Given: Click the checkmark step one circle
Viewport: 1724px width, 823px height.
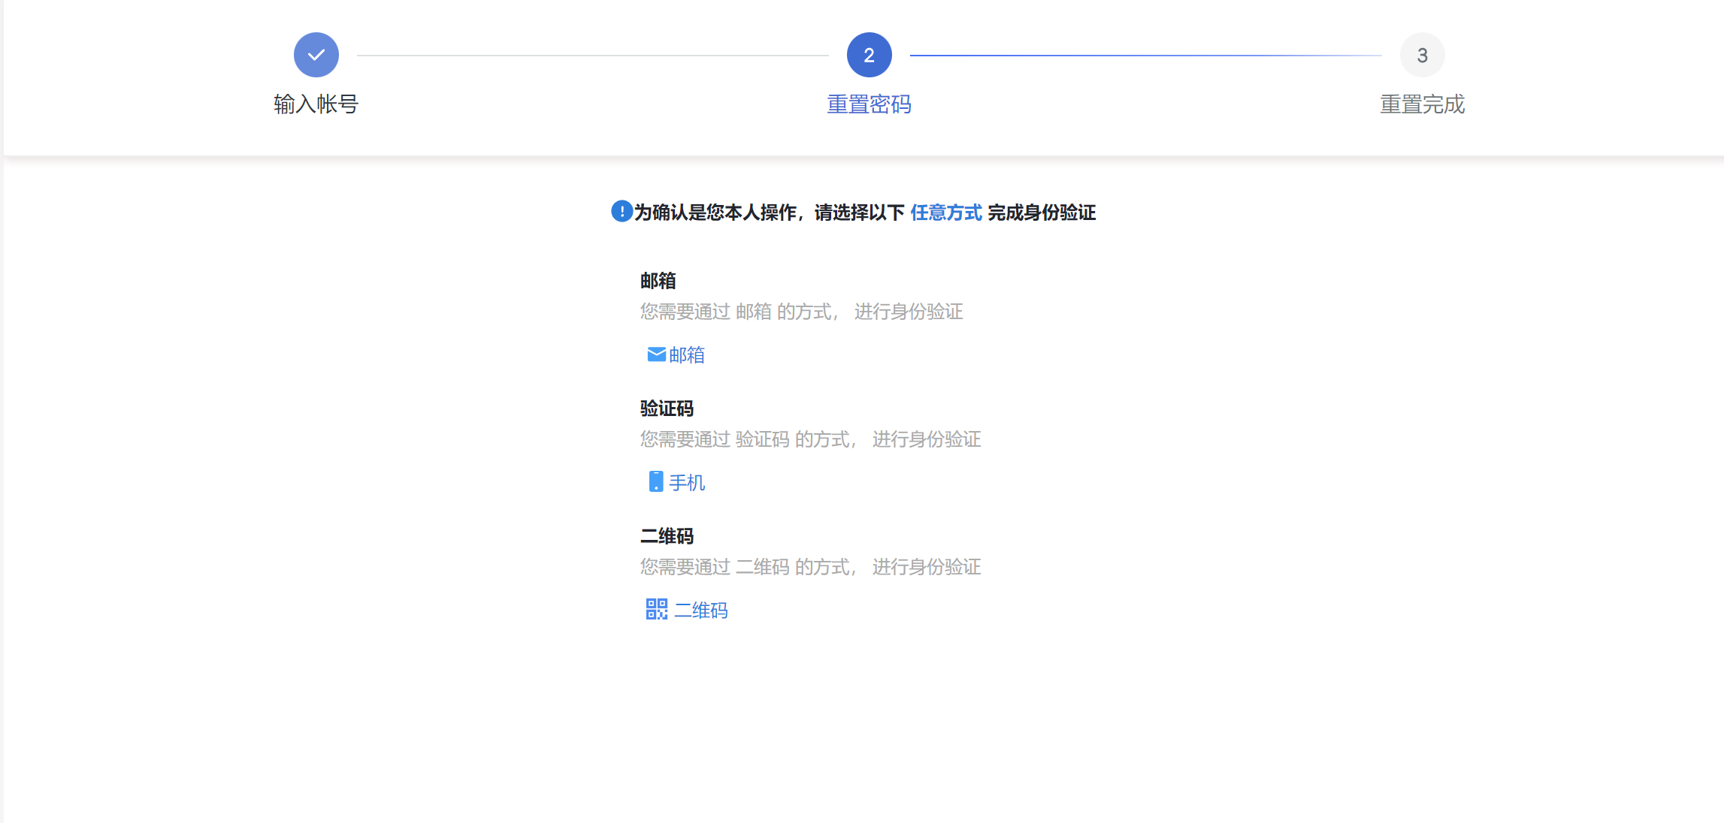Looking at the screenshot, I should [316, 55].
